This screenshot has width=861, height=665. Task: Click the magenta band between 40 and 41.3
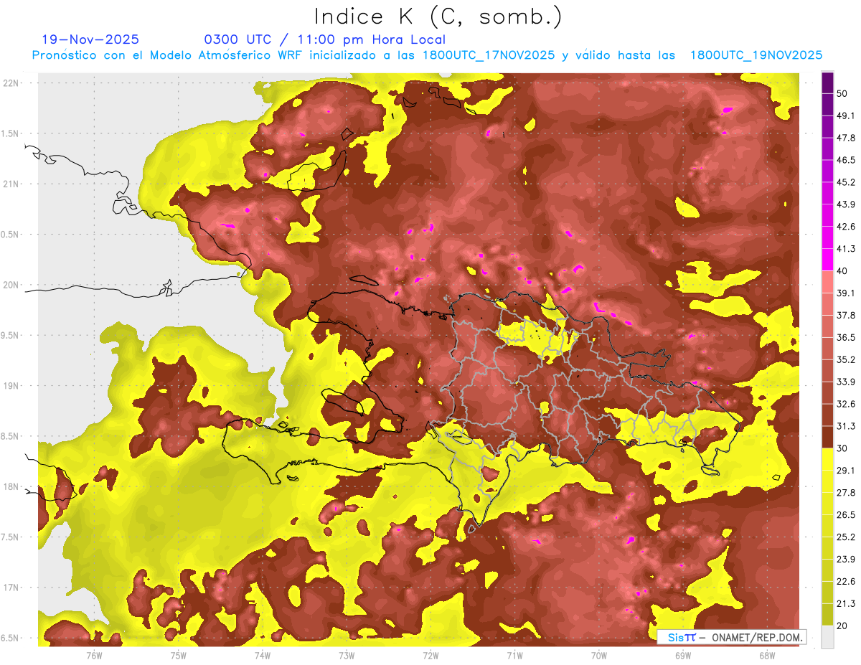tap(827, 260)
